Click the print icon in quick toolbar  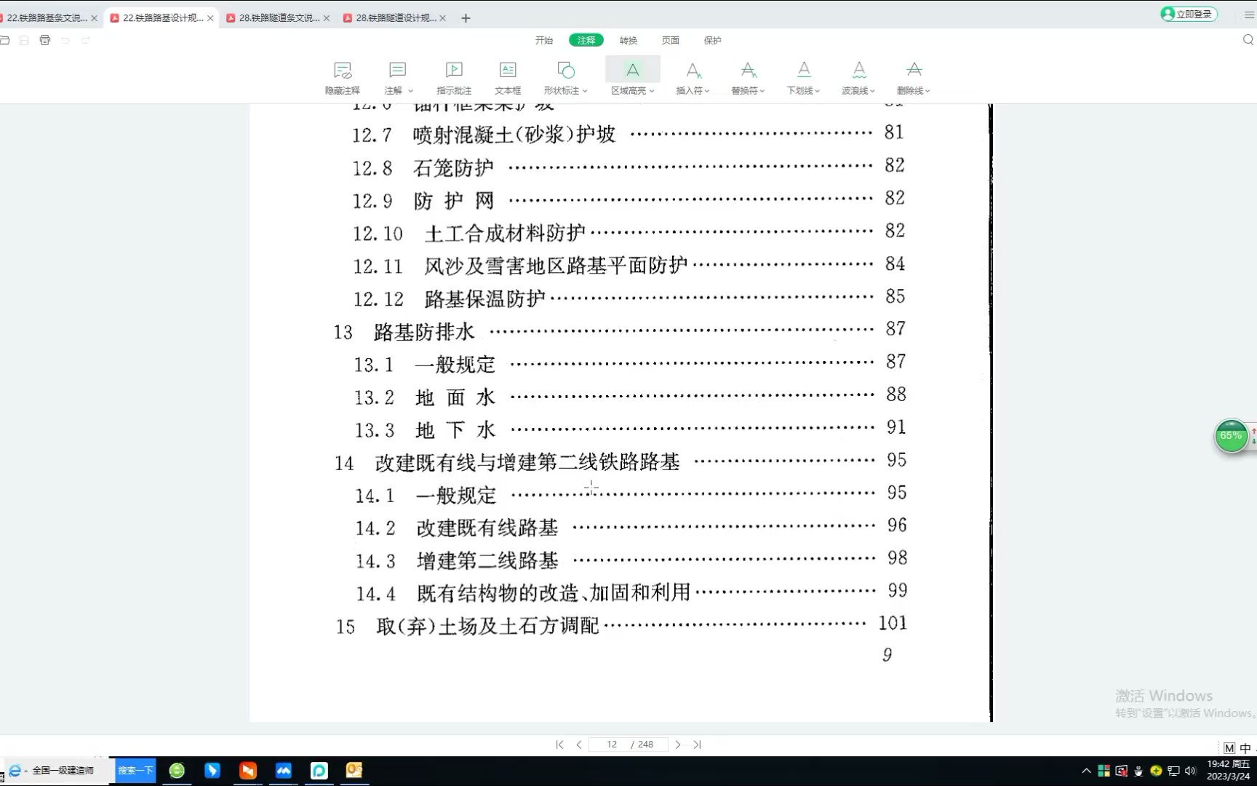(x=45, y=40)
